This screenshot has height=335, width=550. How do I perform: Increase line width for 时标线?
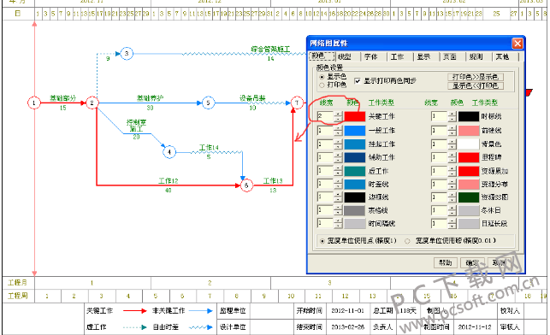452,114
